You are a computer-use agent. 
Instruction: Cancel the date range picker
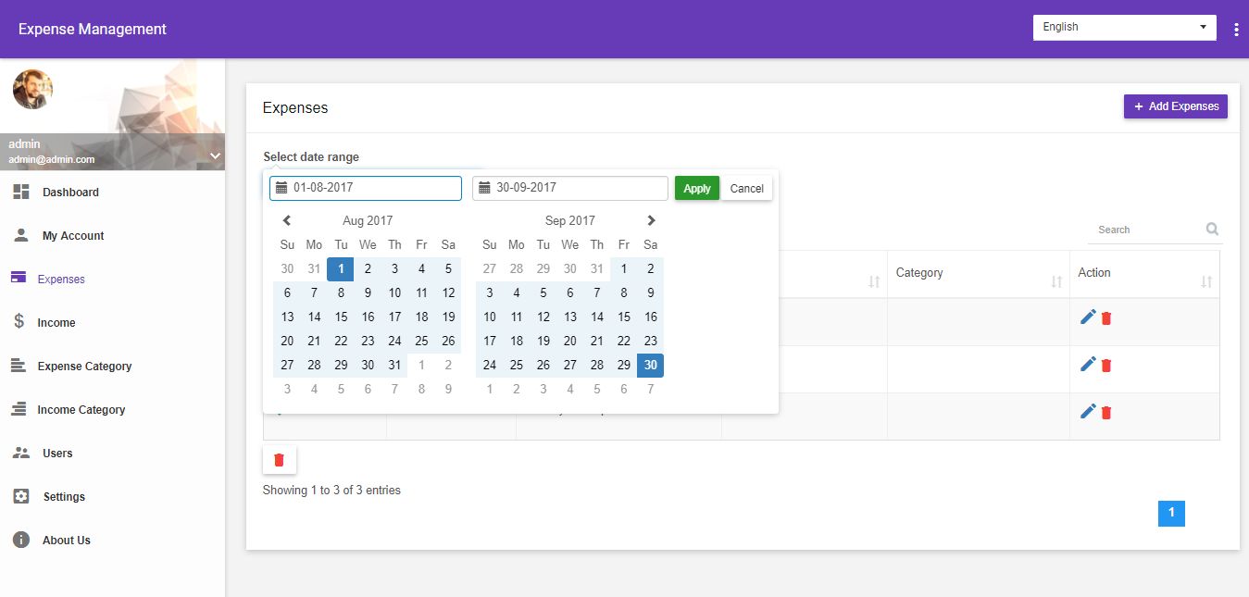click(x=746, y=189)
